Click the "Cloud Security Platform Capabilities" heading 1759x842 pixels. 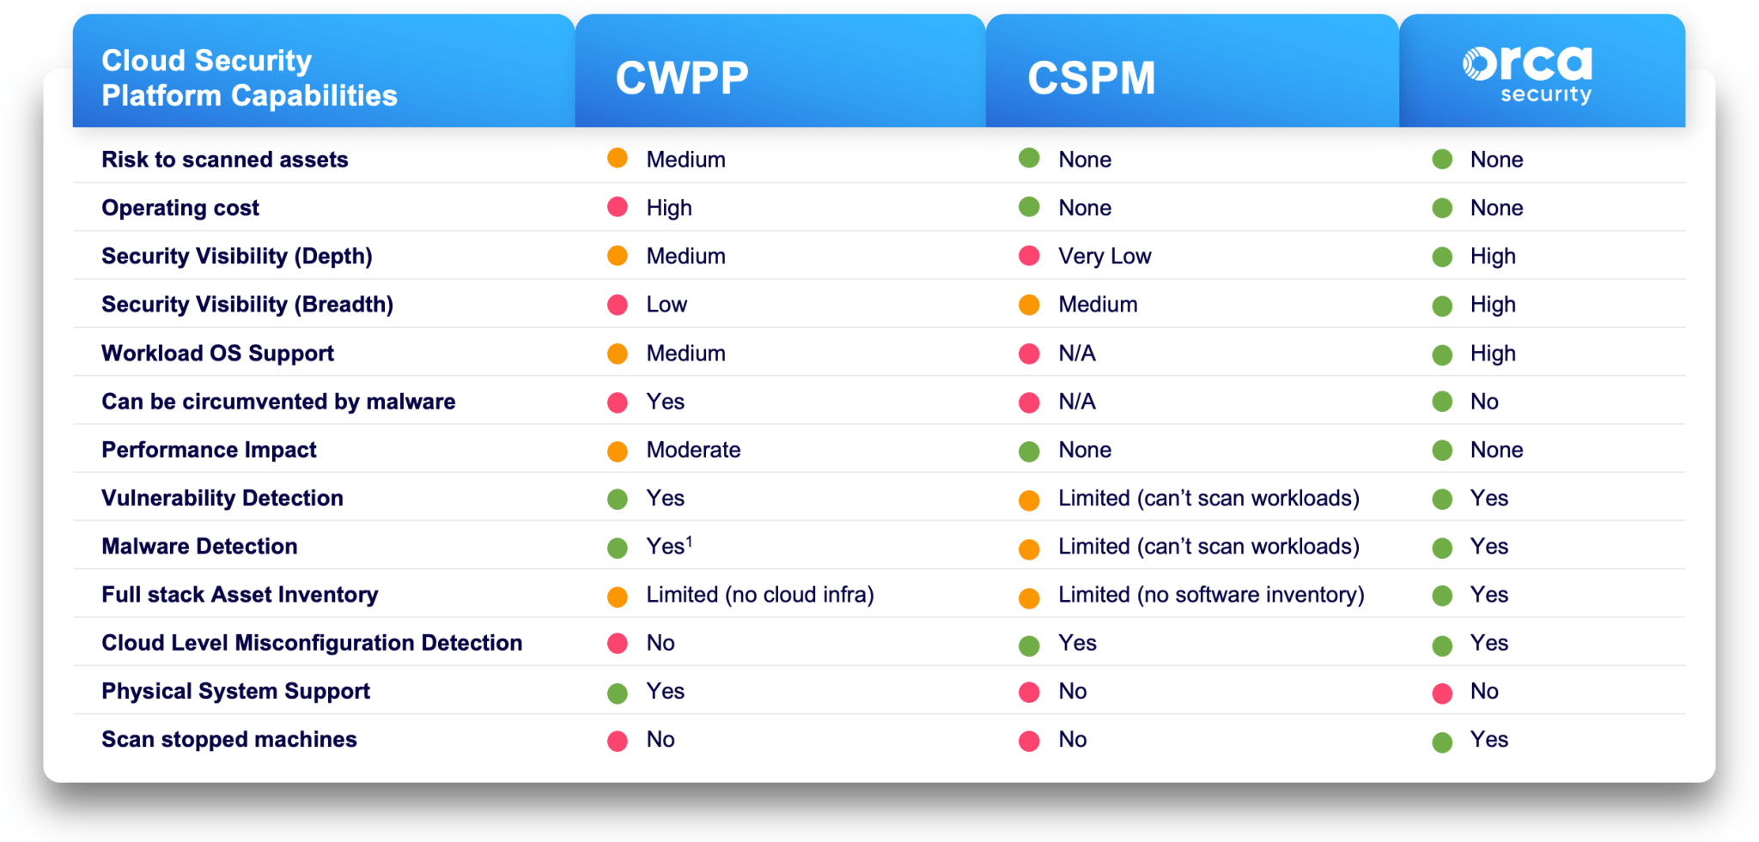249,78
